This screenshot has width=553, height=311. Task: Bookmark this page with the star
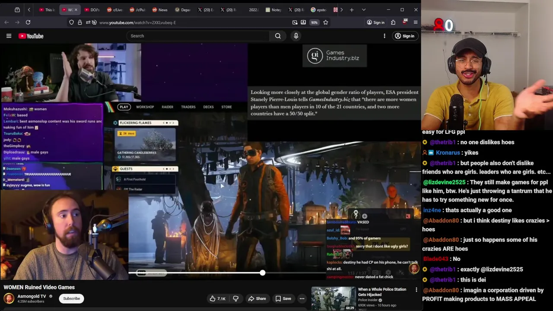pos(326,22)
